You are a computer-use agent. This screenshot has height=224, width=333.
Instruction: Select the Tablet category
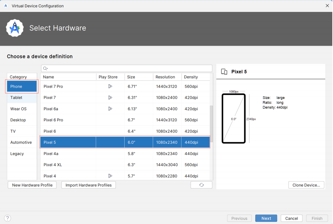22,97
